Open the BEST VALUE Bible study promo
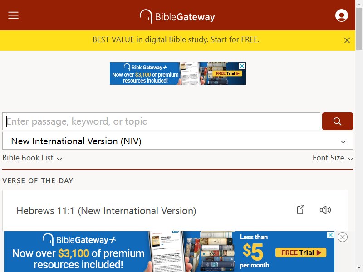363x272 pixels. 176,40
